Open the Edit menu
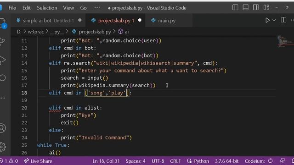The image size is (294, 165). [x=27, y=8]
